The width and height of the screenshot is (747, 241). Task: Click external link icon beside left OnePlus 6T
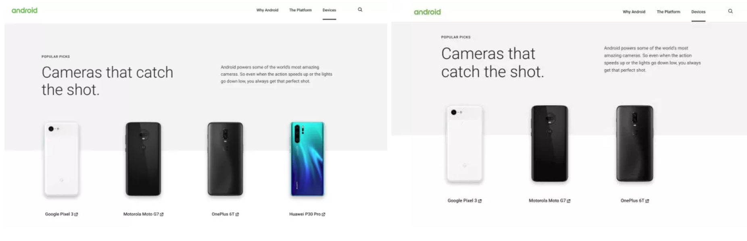pos(237,214)
